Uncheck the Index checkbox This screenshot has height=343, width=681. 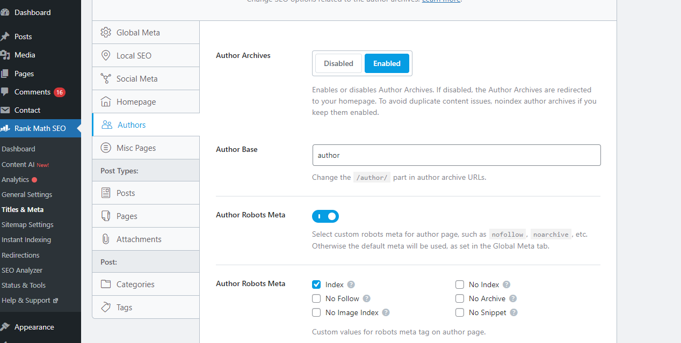316,284
